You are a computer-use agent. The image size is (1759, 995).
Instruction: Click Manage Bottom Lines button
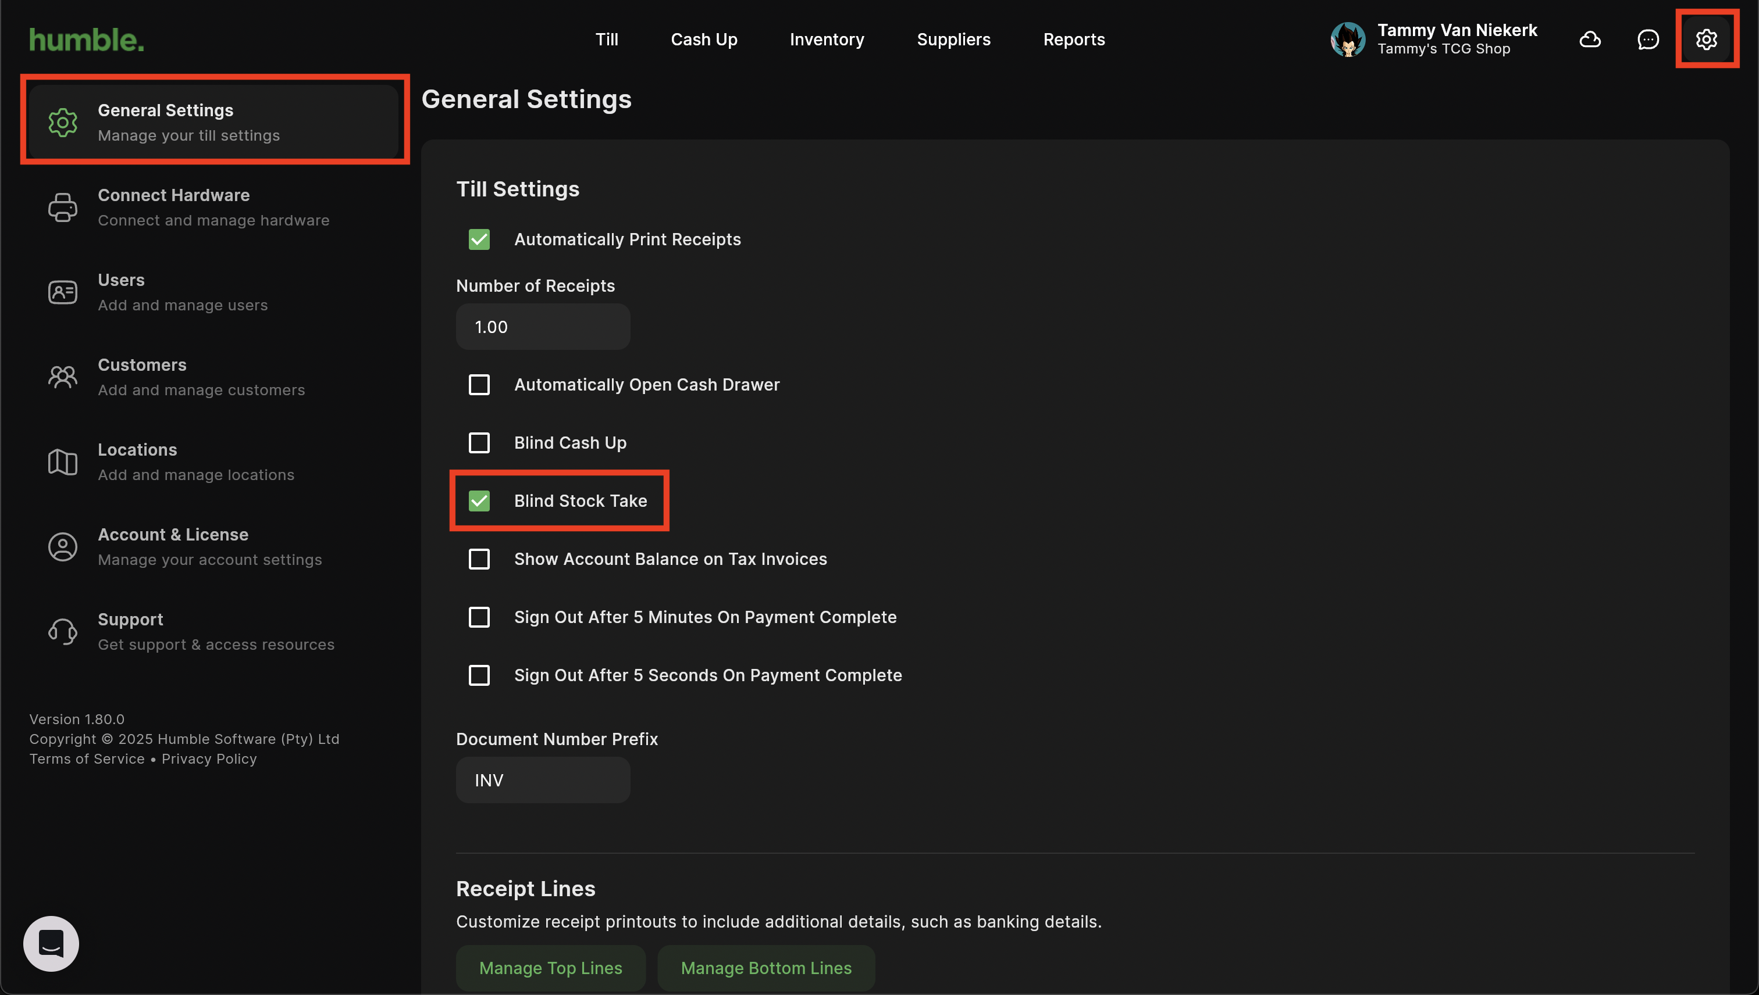coord(766,968)
